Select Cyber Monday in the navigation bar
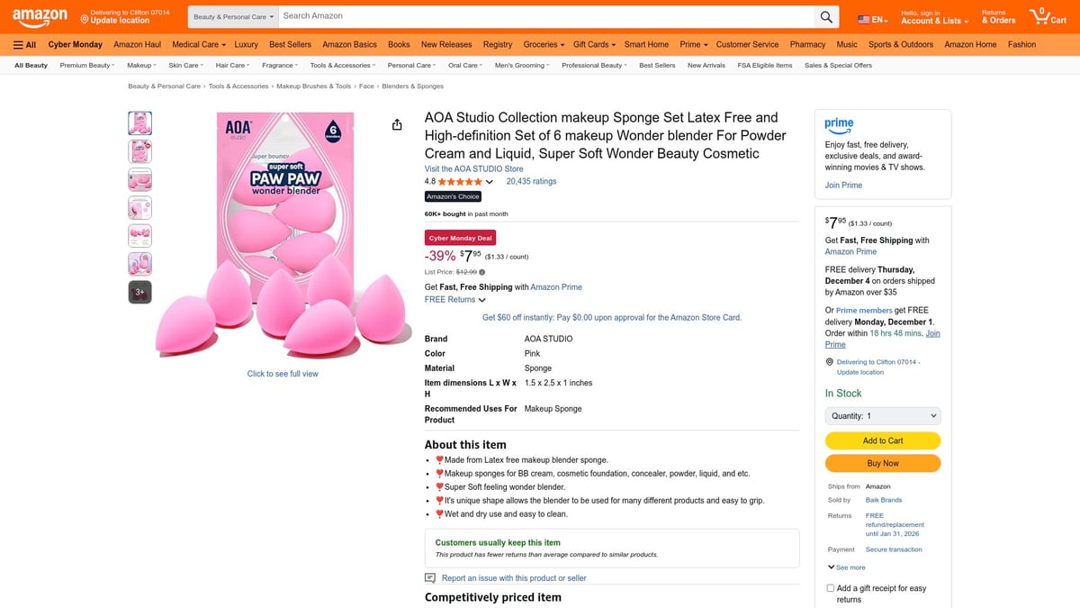This screenshot has height=608, width=1080. (x=75, y=44)
